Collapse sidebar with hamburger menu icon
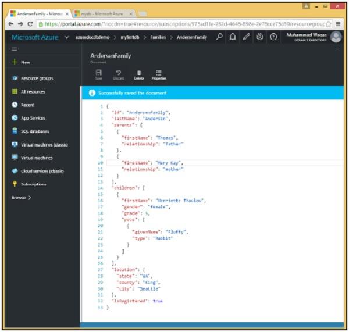This screenshot has height=332, width=349. [15, 49]
